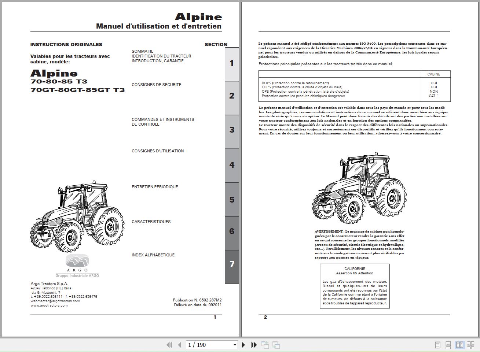Screen dimensions: 480x352
Task: Click INSTRUCTIONS ORIGINALES text
Action: pyautogui.click(x=66, y=45)
